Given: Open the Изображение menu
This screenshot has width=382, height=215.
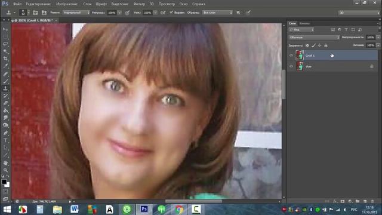Looking at the screenshot, I should [67, 4].
